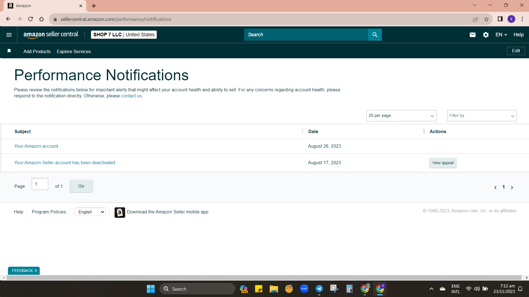Show hidden system tray icons

[431, 289]
